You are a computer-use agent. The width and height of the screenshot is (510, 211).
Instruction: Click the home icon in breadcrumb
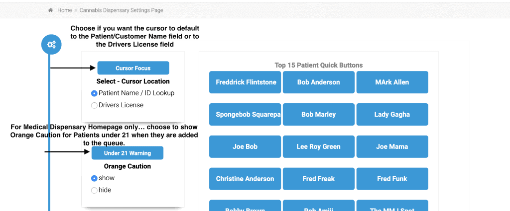click(50, 10)
